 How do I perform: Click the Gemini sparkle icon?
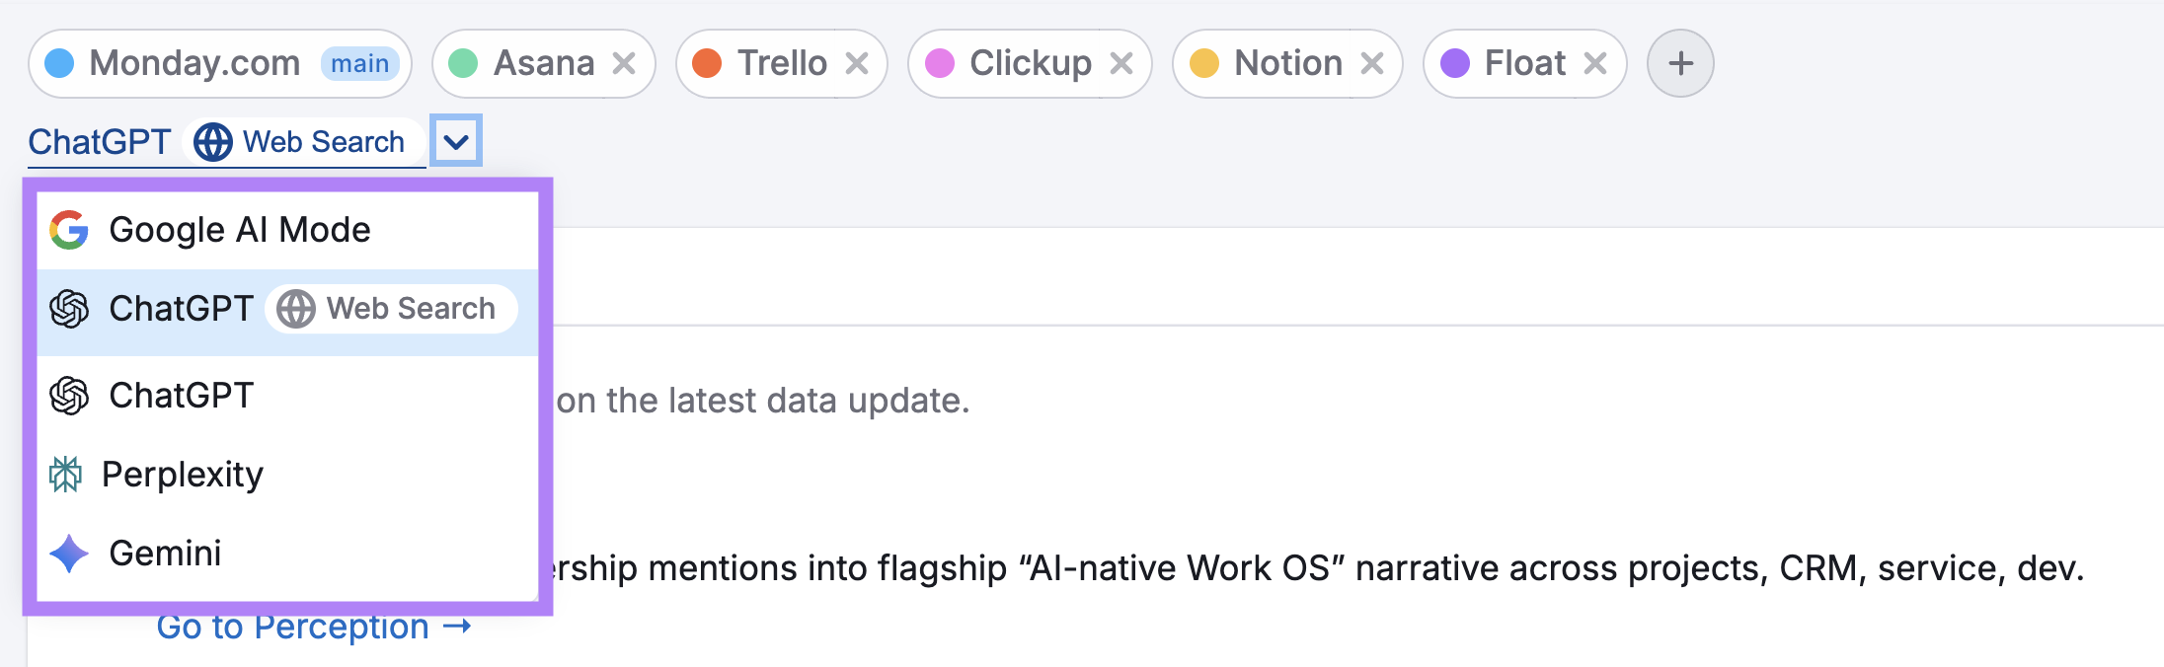tap(69, 554)
